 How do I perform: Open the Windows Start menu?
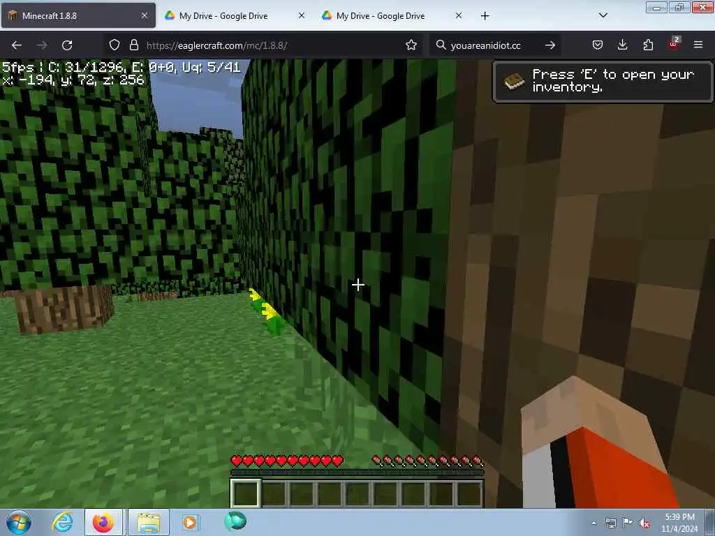point(19,522)
